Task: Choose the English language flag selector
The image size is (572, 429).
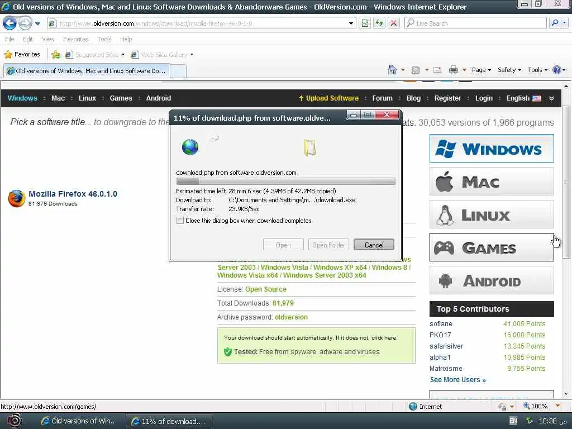Action: click(x=523, y=98)
